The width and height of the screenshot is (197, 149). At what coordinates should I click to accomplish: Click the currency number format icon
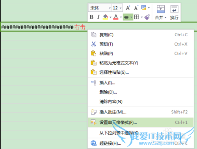tap(144, 8)
